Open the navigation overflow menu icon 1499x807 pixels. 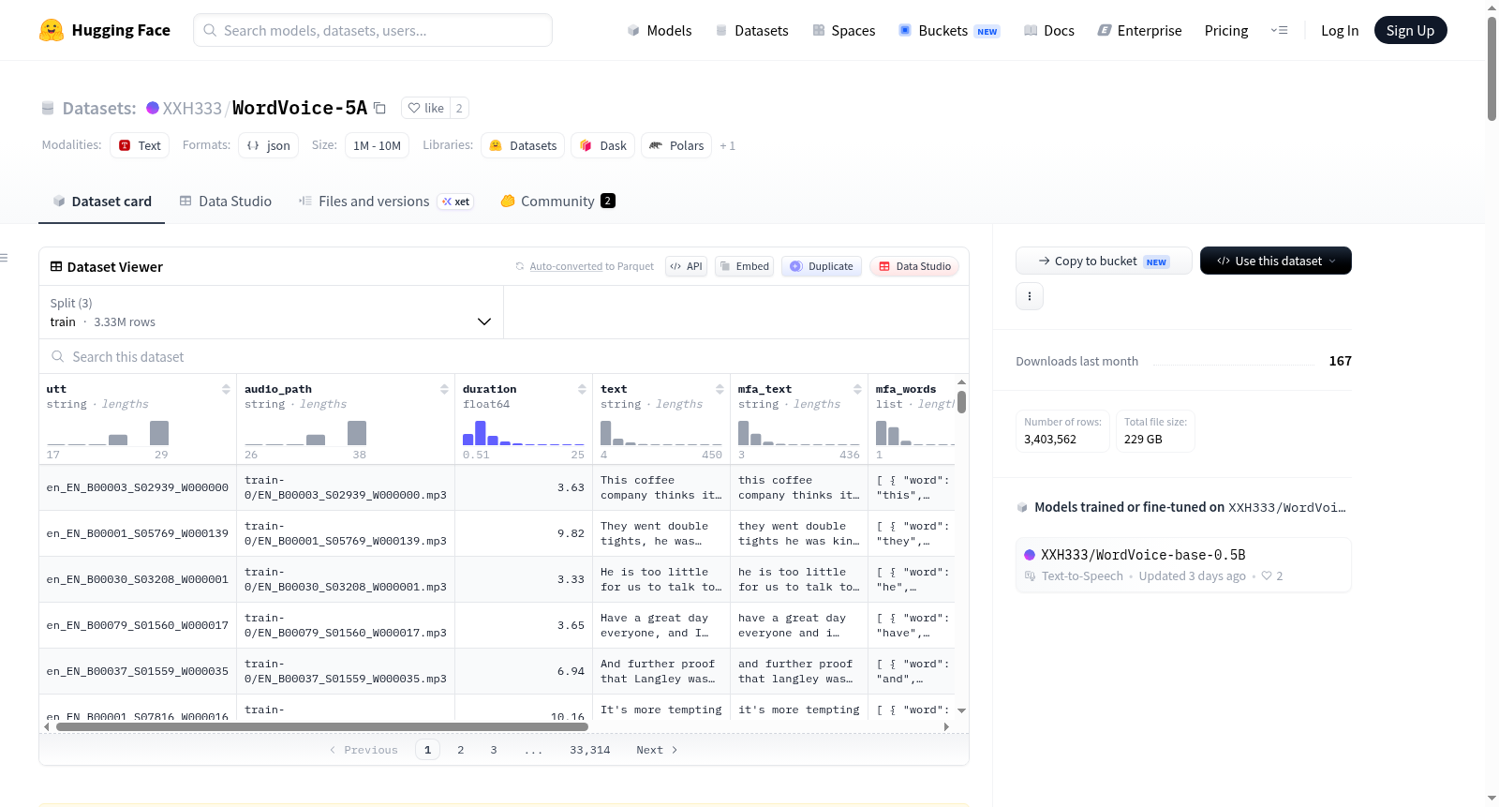[x=1279, y=30]
